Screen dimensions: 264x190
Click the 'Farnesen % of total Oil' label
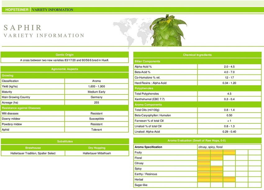coord(149,121)
